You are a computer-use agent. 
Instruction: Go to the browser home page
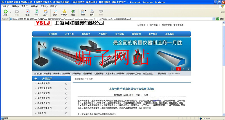45,13
